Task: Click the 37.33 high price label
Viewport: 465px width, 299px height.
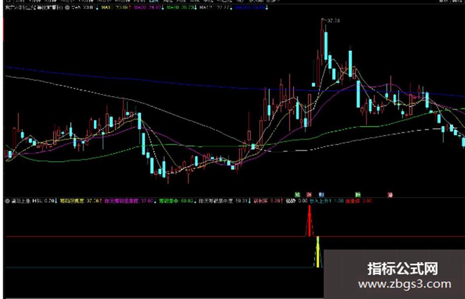Action: point(334,21)
